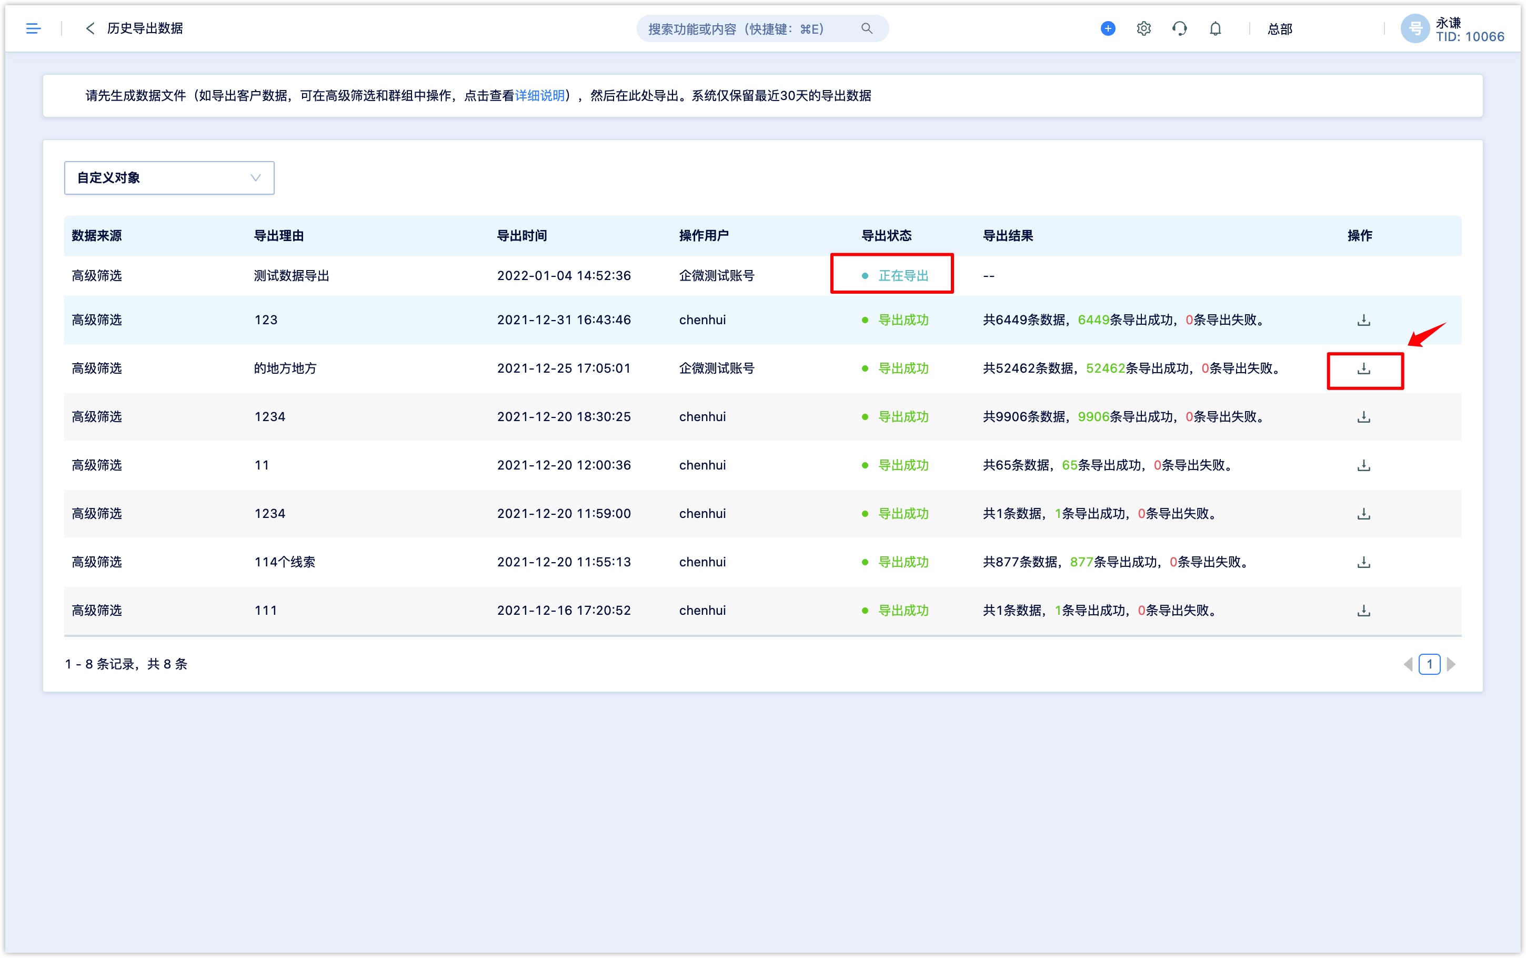
Task: Open the 自定义对象 dropdown
Action: point(169,178)
